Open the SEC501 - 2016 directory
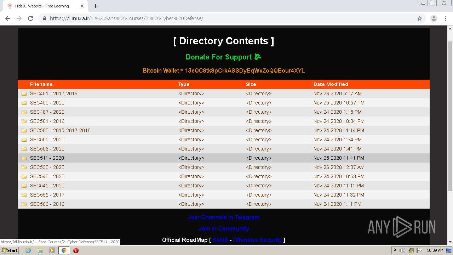453x255 pixels. click(x=47, y=121)
